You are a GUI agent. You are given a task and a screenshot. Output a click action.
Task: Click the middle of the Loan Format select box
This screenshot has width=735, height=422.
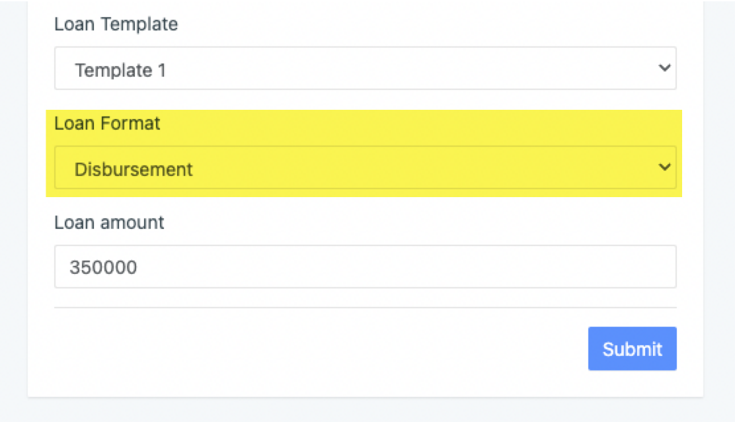tap(365, 169)
